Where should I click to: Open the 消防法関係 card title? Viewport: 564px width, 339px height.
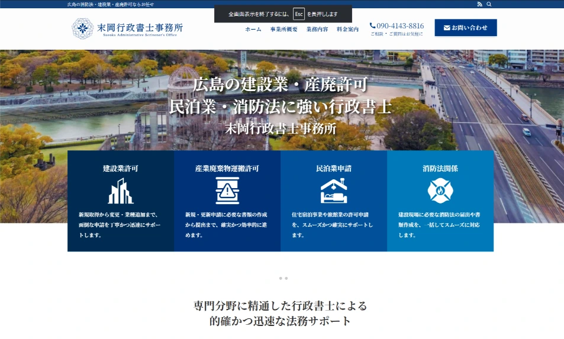(x=440, y=168)
